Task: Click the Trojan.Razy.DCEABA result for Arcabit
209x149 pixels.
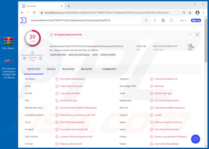Action: pos(70,93)
